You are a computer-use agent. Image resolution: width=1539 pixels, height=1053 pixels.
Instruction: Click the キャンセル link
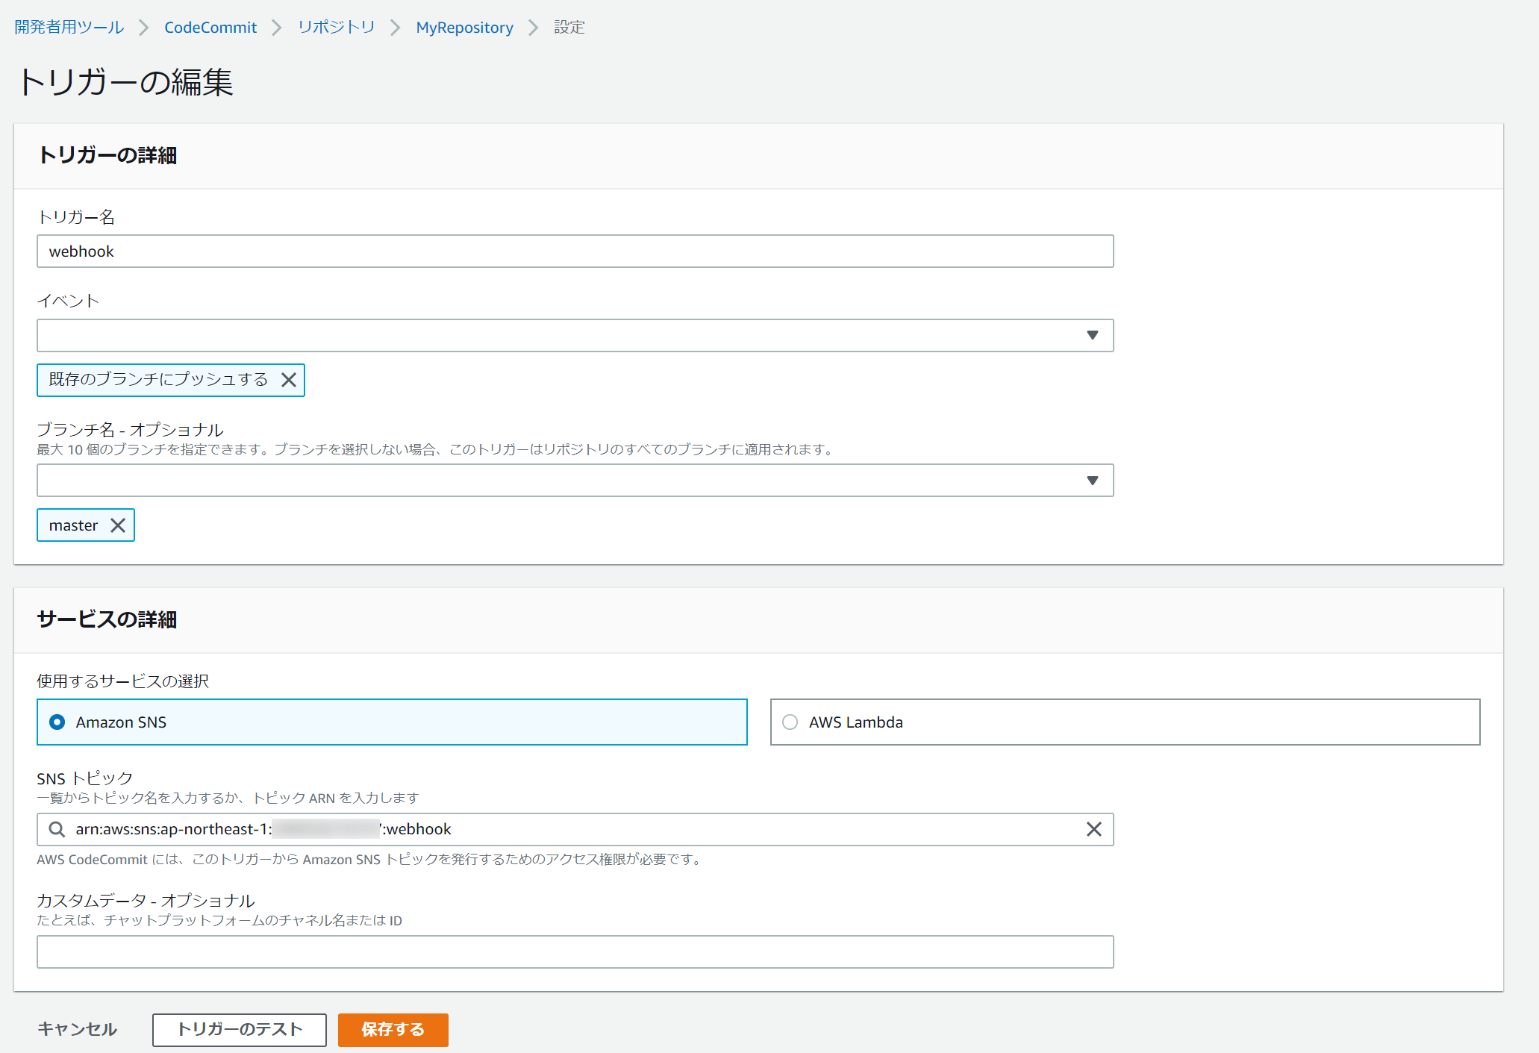click(x=77, y=1029)
